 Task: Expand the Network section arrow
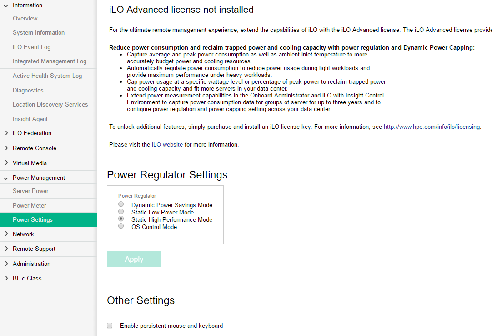coord(6,234)
